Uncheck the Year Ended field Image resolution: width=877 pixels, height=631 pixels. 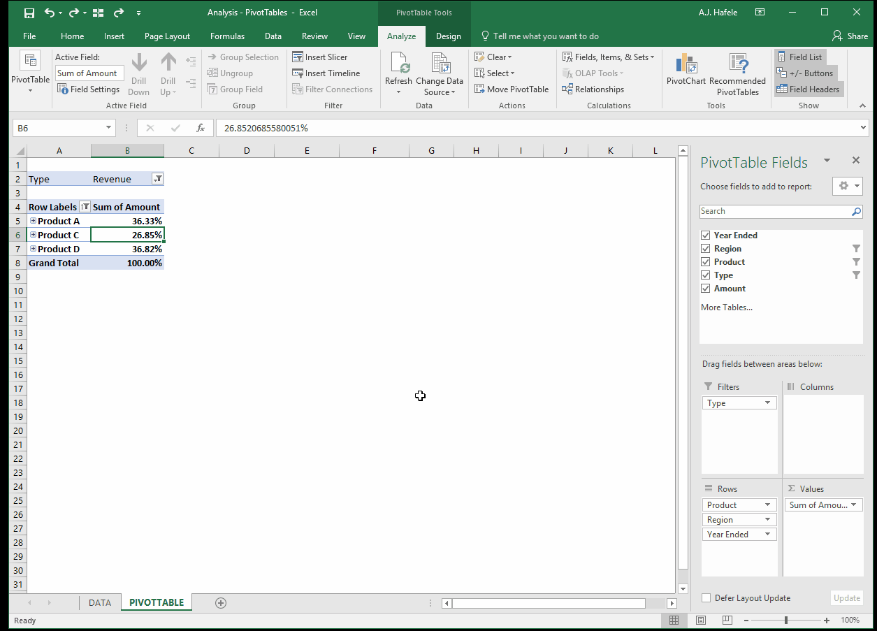point(706,235)
